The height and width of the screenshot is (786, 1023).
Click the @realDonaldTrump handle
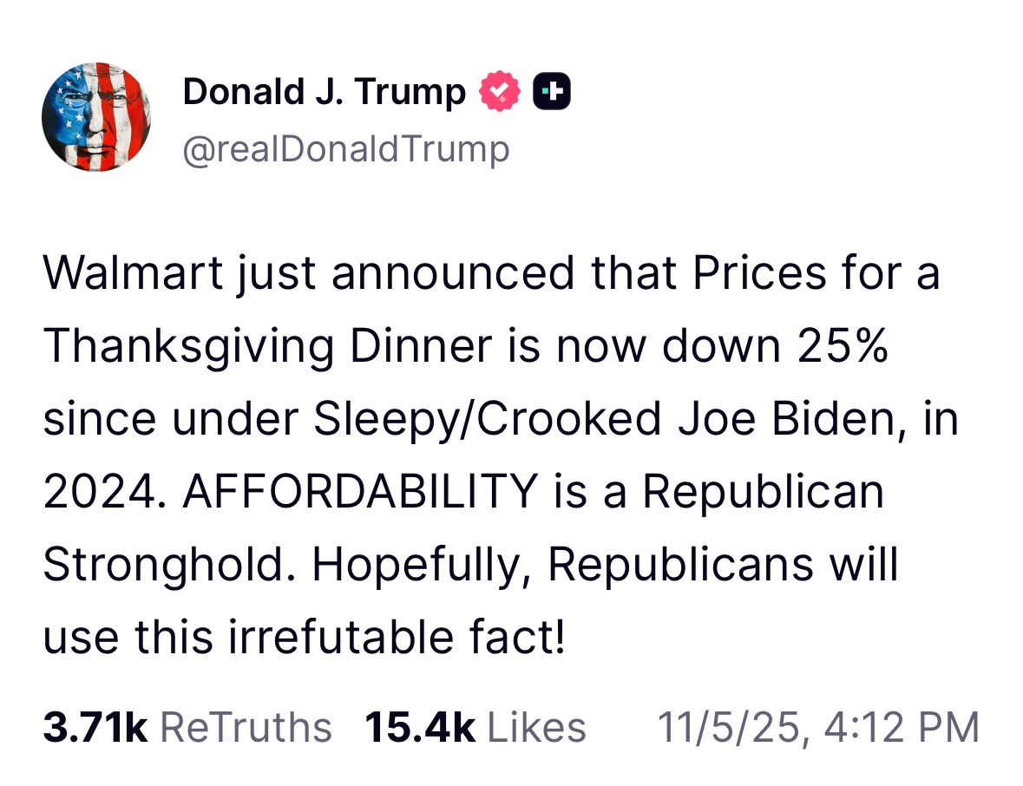tap(345, 149)
